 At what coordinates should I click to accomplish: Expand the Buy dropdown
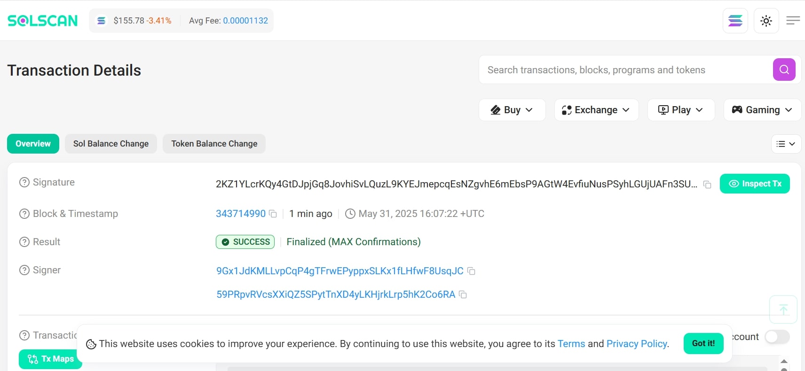point(512,110)
